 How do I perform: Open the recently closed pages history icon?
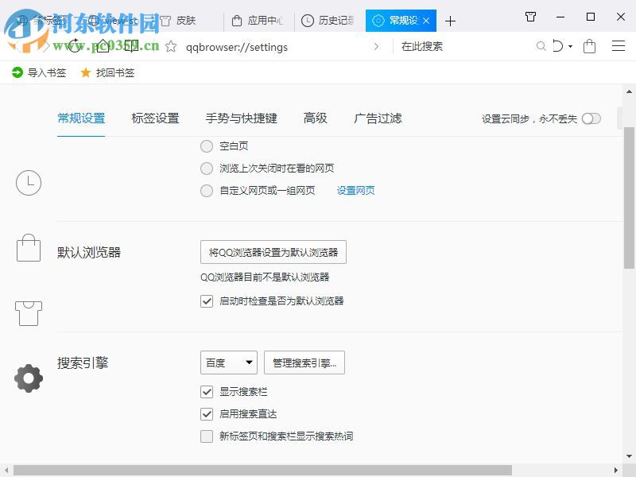[x=307, y=21]
